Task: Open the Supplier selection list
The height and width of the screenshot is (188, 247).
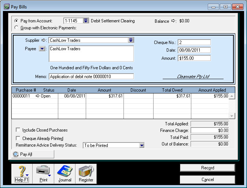Action: click(131, 40)
